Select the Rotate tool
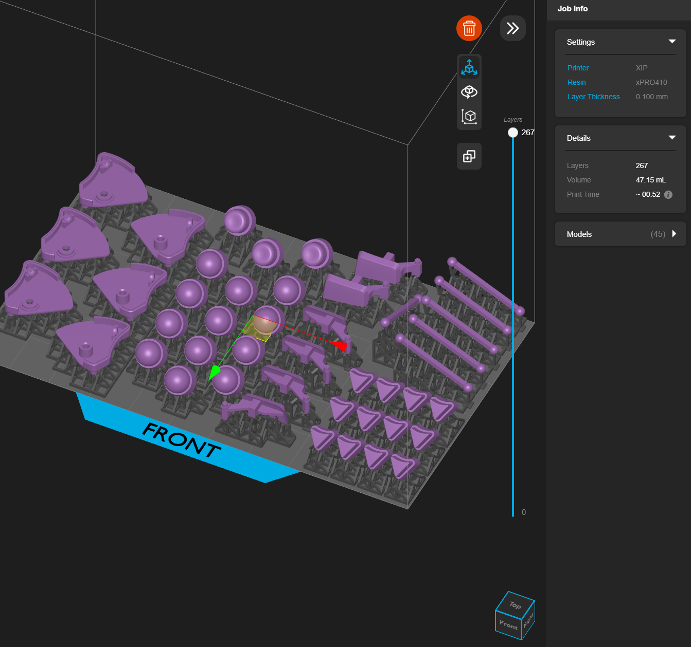691x647 pixels. pyautogui.click(x=469, y=91)
